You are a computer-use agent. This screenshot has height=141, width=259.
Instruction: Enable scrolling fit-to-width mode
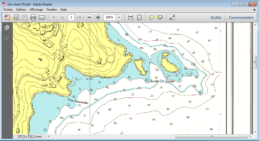pyautogui.click(x=131, y=17)
